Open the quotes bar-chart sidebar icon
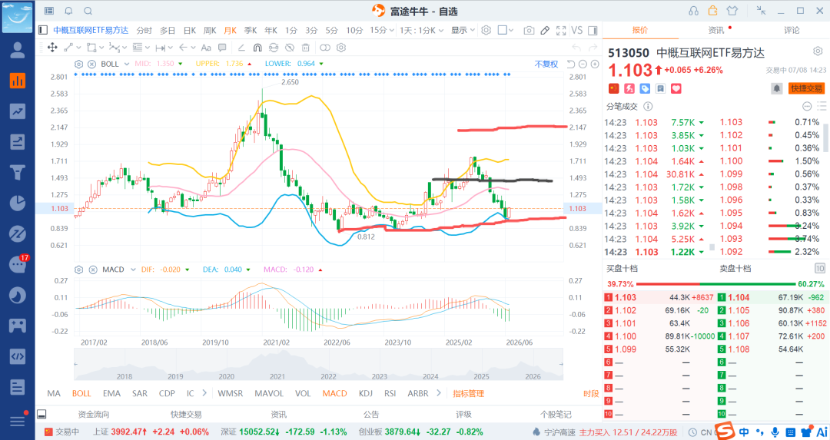The width and height of the screenshot is (830, 440). tap(18, 81)
